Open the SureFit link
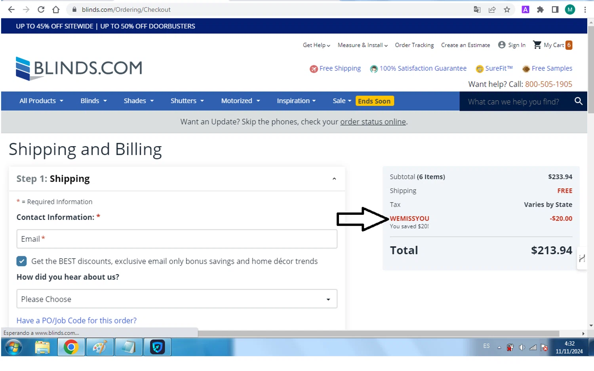The image size is (594, 371). pyautogui.click(x=494, y=68)
